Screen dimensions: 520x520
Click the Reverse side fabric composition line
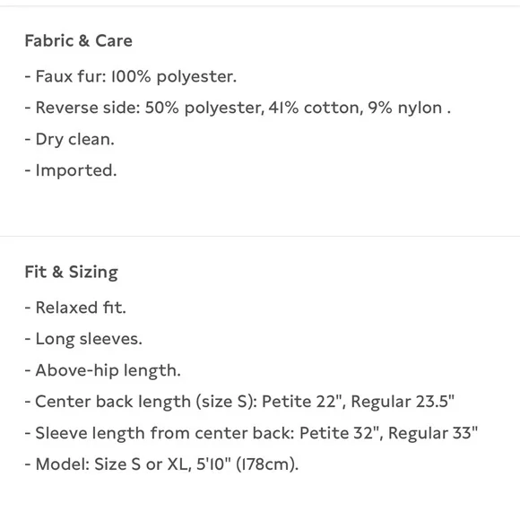[x=238, y=108]
